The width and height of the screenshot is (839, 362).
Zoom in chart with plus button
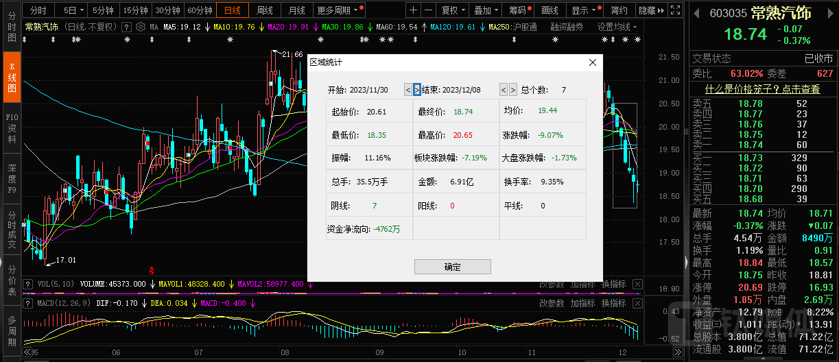412,10
